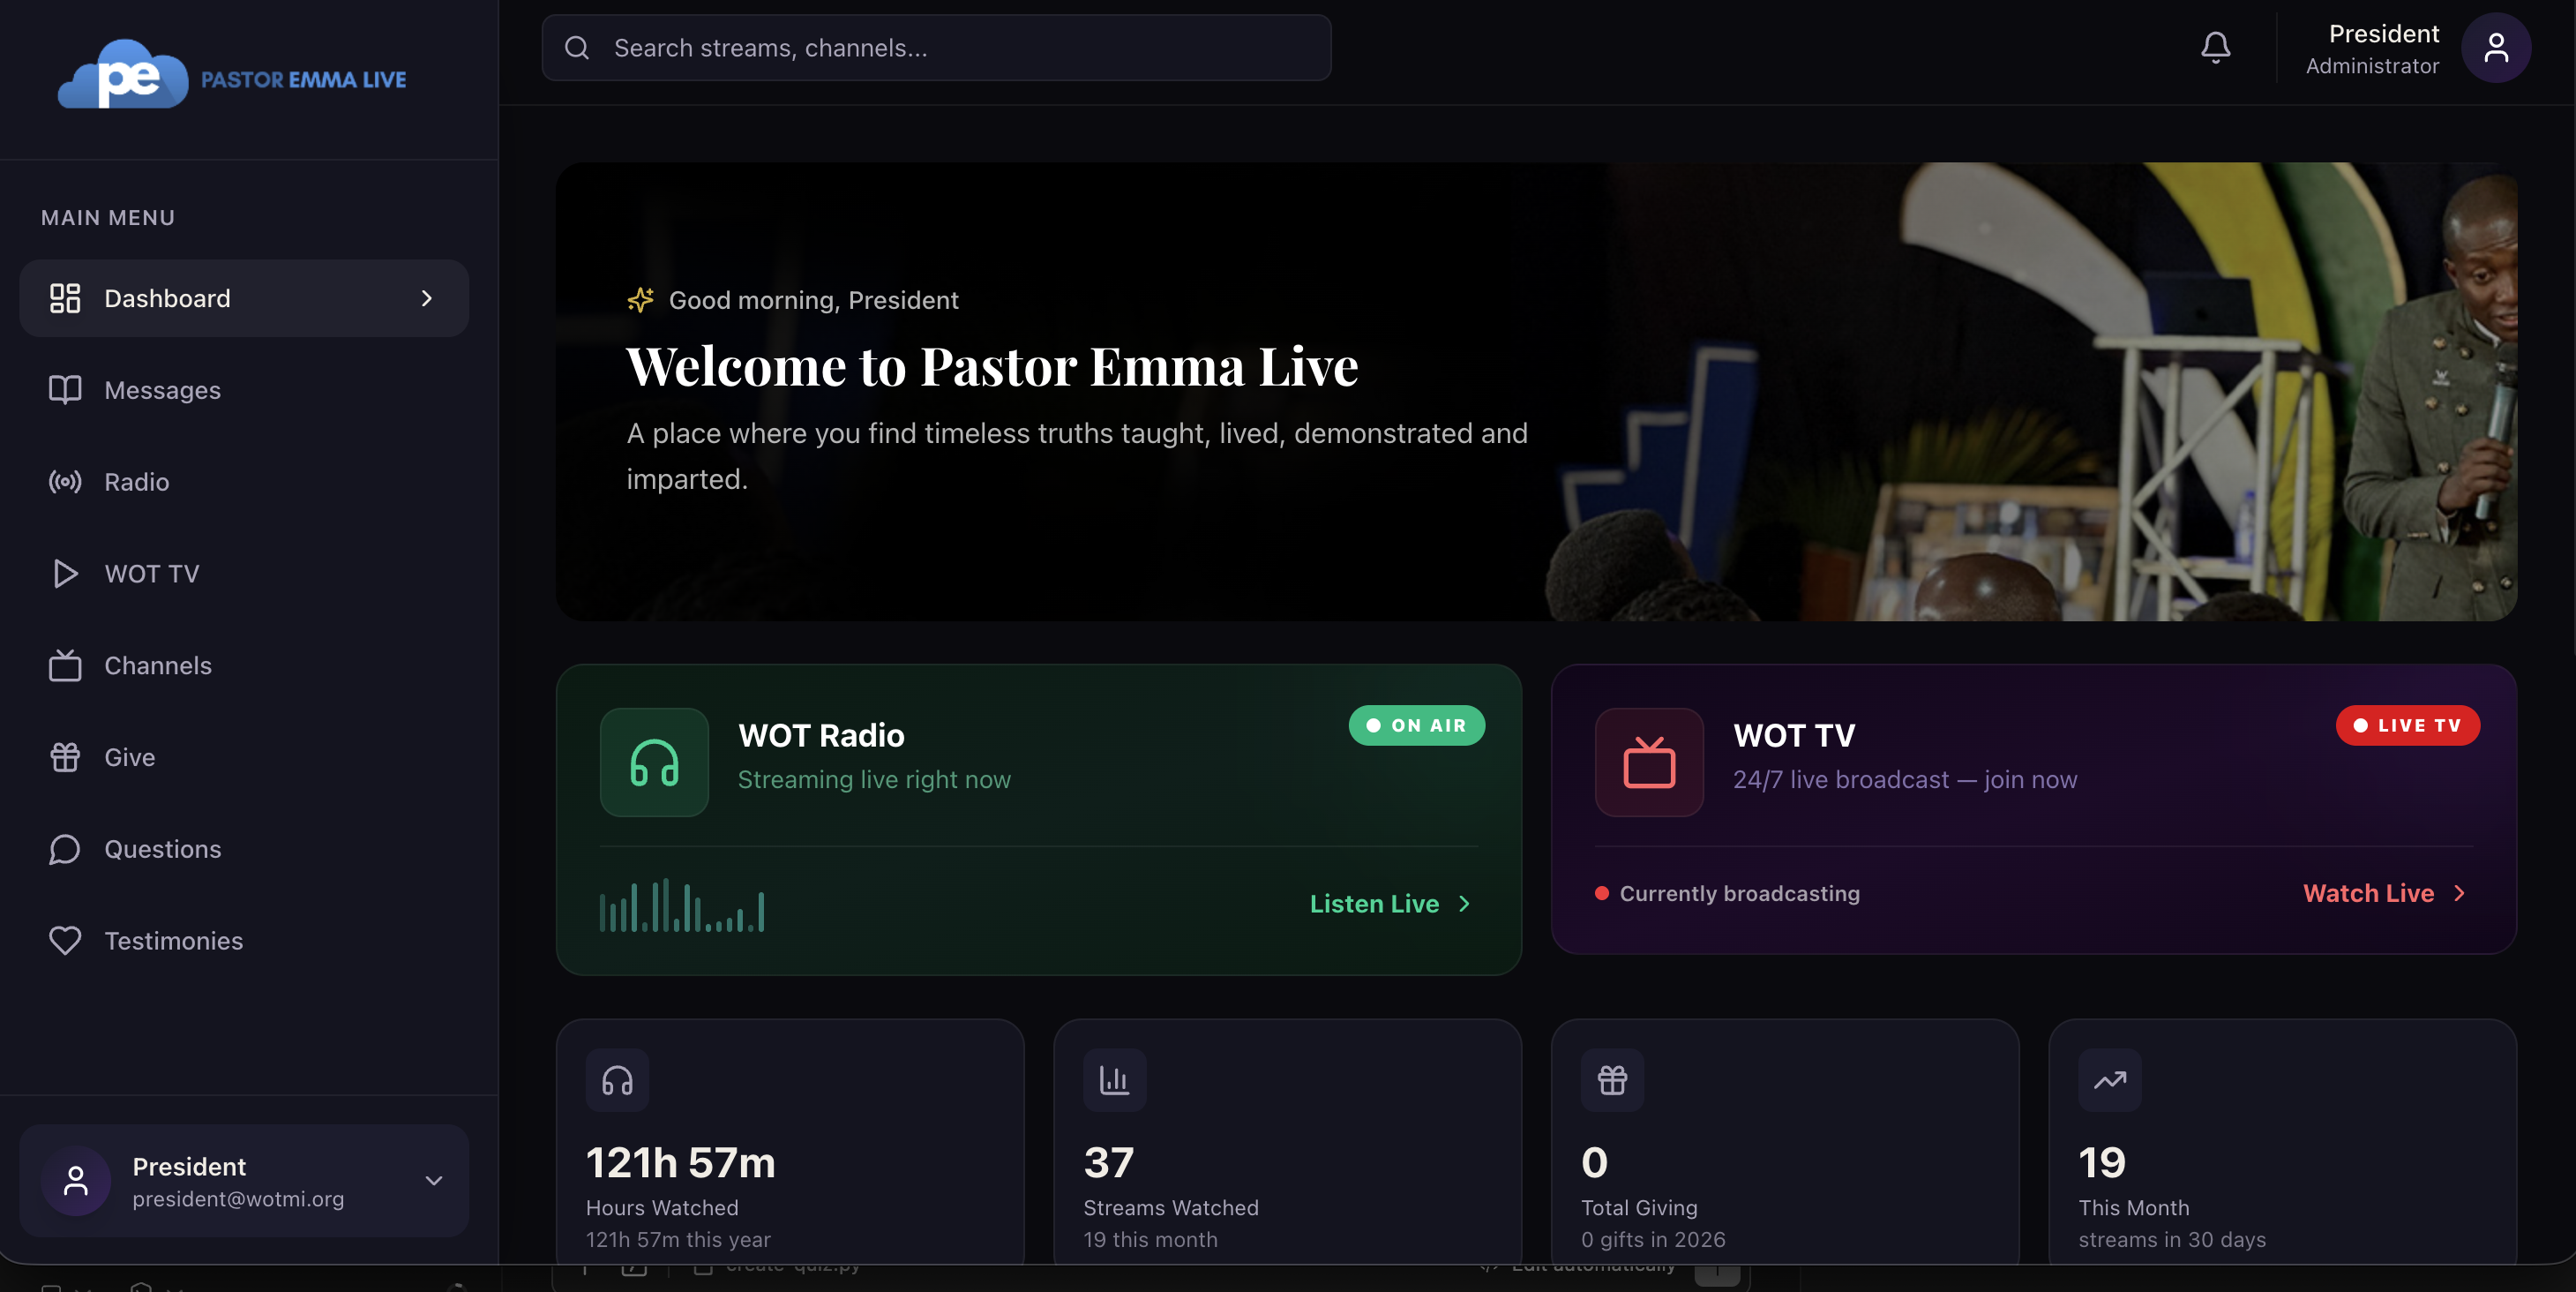Click the ON AIR status badge
The height and width of the screenshot is (1292, 2576).
pyautogui.click(x=1416, y=726)
